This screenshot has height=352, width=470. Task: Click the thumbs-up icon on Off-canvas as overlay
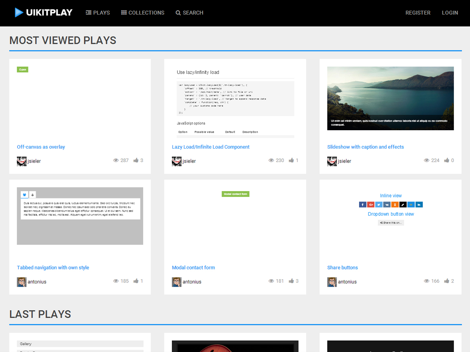136,160
